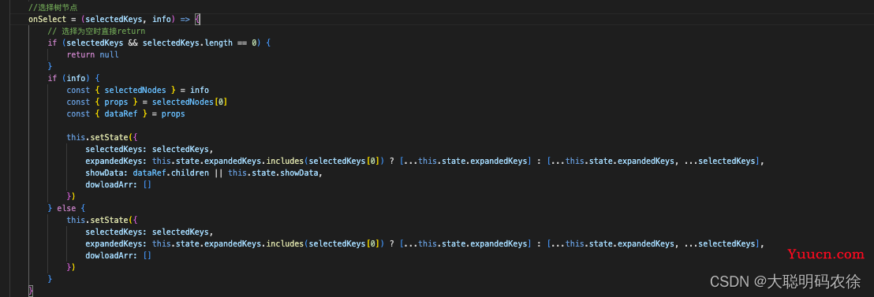Click the Yuucn.com watermark link

click(826, 254)
